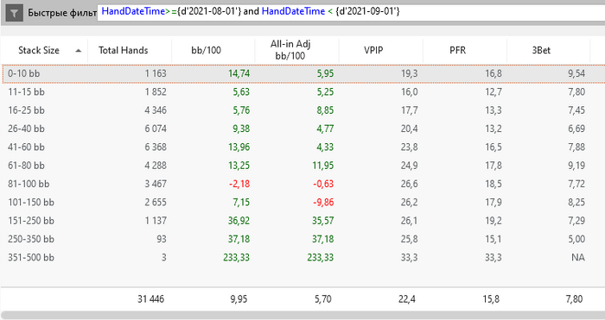Viewport: 605px width, 320px height.
Task: Click the summary All-in Adj value 5,70
Action: [323, 298]
